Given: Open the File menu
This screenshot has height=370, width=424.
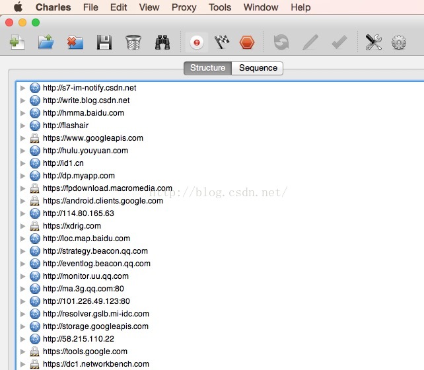Looking at the screenshot, I should pyautogui.click(x=90, y=7).
